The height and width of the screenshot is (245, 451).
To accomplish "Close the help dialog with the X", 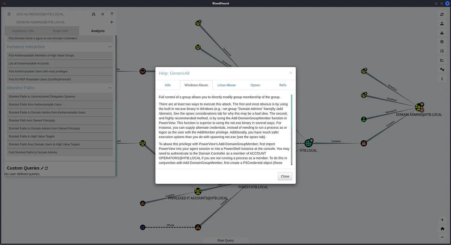I will click(291, 73).
